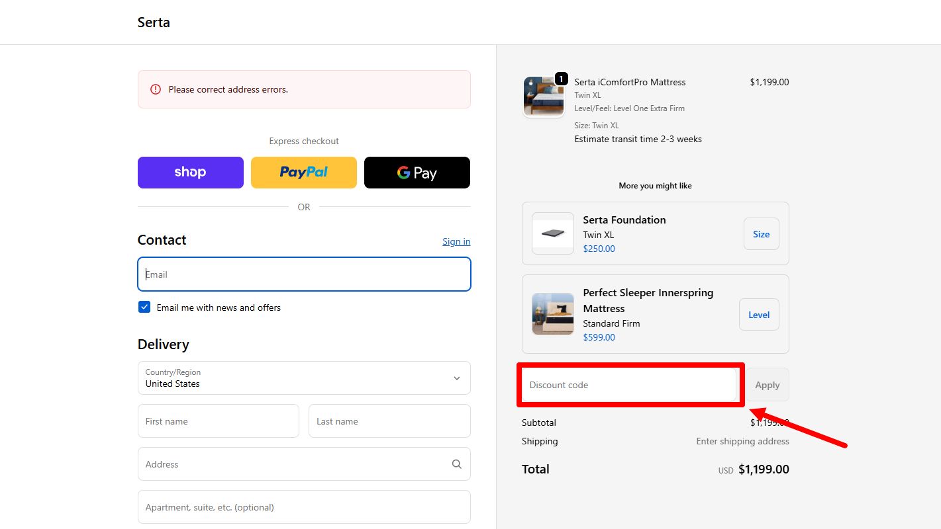Click the Serta Foundation product thumbnail
This screenshot has width=941, height=529.
point(553,233)
